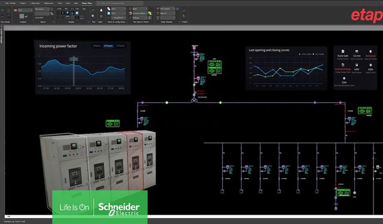The width and height of the screenshot is (383, 224).
Task: Click the Incoming power factor title
Action: coord(58,46)
